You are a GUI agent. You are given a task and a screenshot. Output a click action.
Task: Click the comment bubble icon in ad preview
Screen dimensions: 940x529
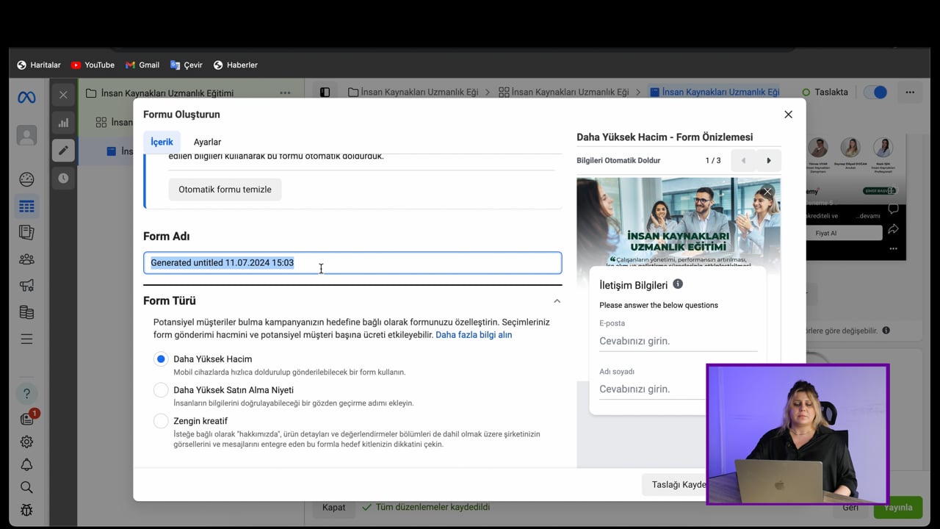[x=893, y=209]
